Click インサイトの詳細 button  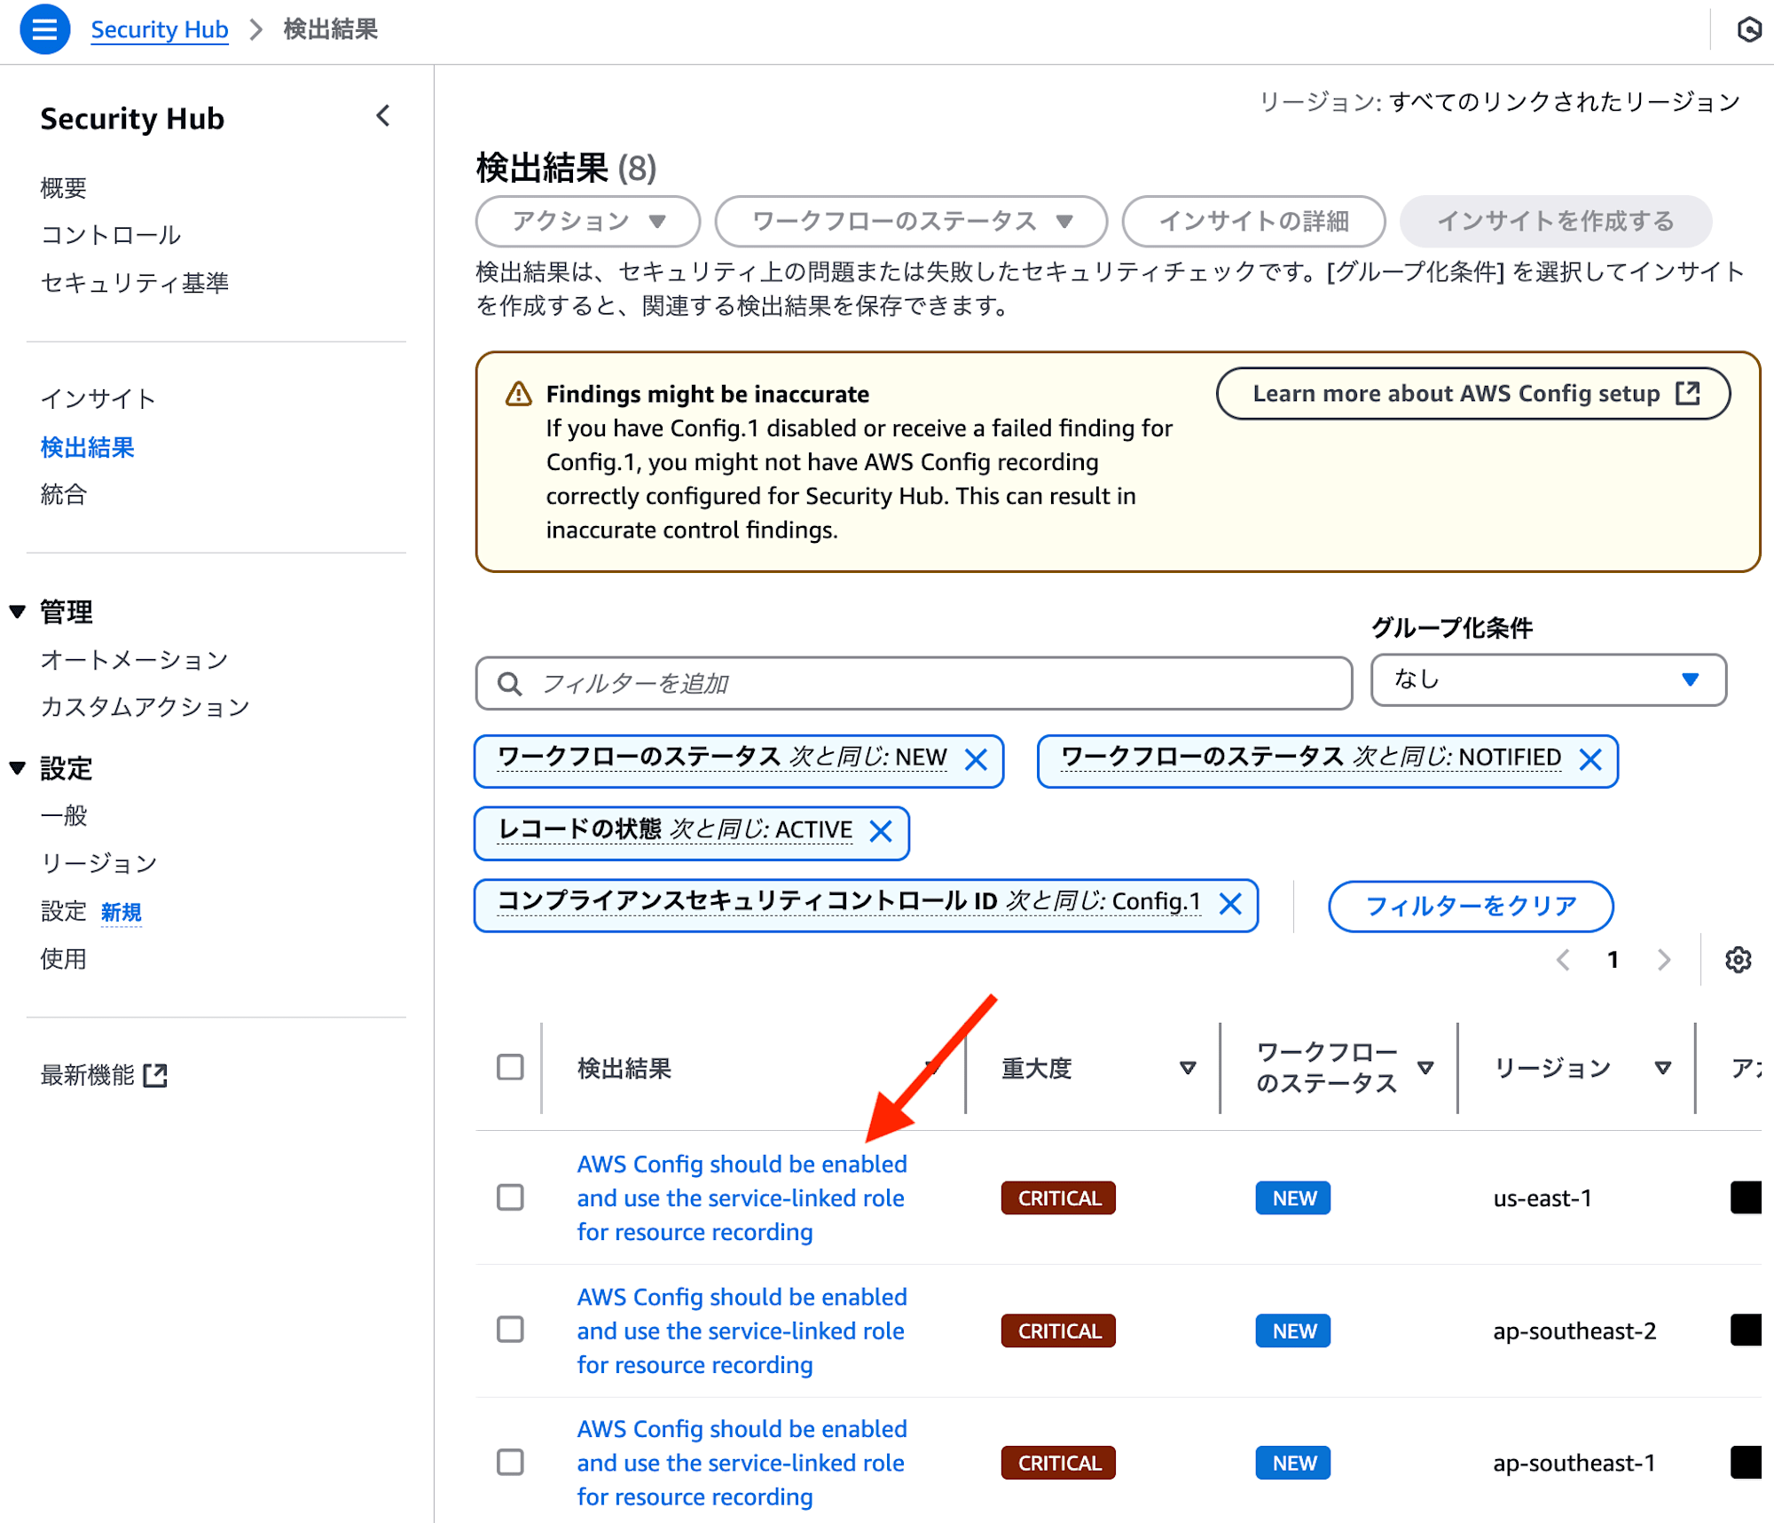(x=1253, y=221)
